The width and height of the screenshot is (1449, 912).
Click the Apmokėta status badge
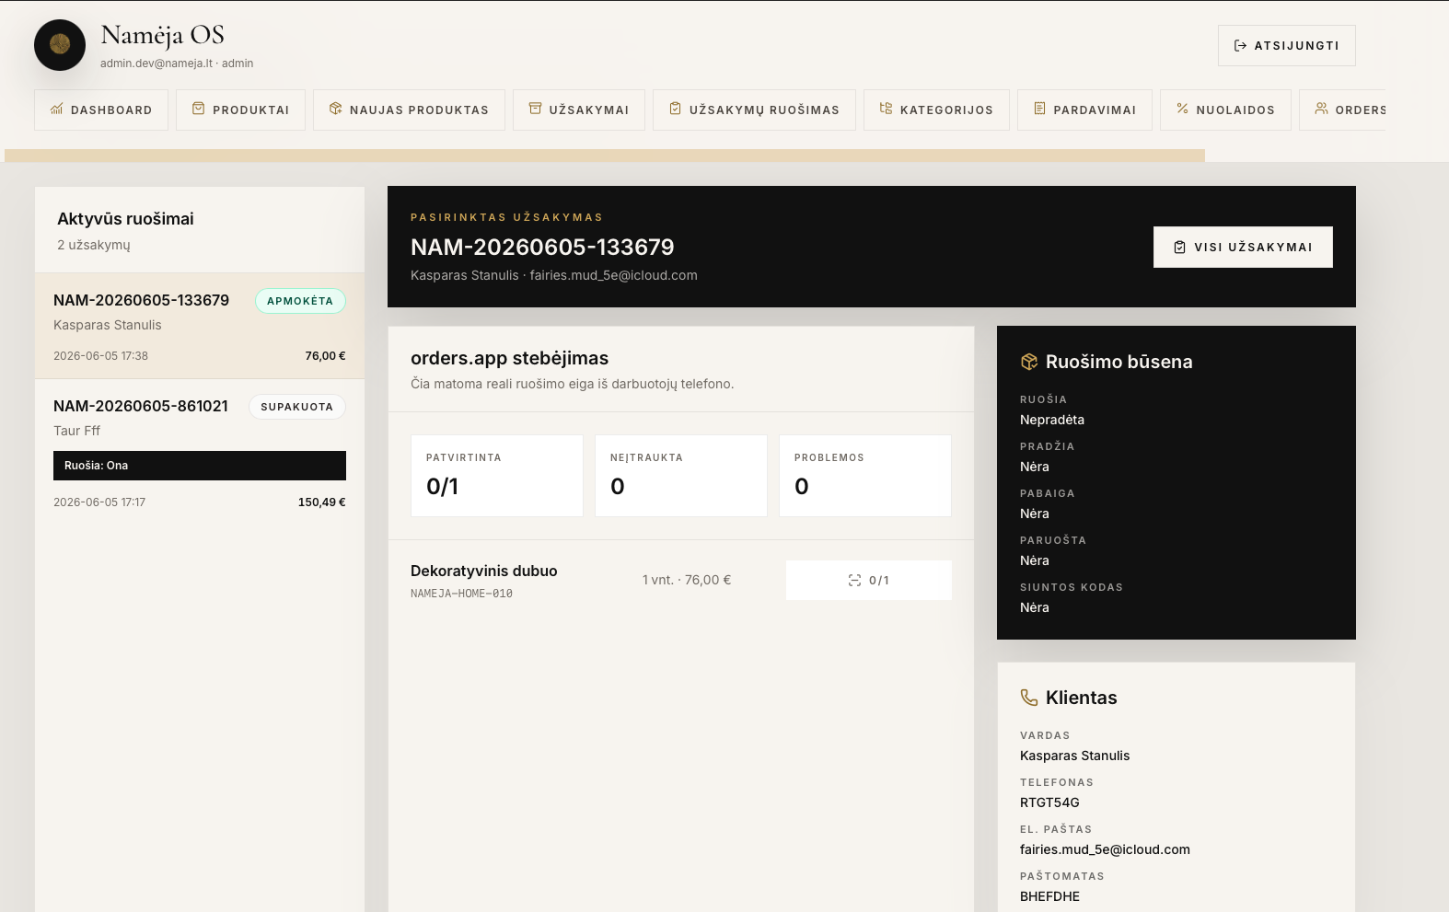(x=300, y=301)
